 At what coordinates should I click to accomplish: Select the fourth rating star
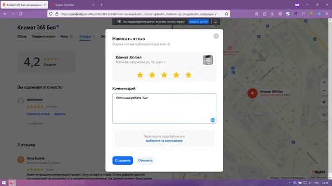point(176,75)
